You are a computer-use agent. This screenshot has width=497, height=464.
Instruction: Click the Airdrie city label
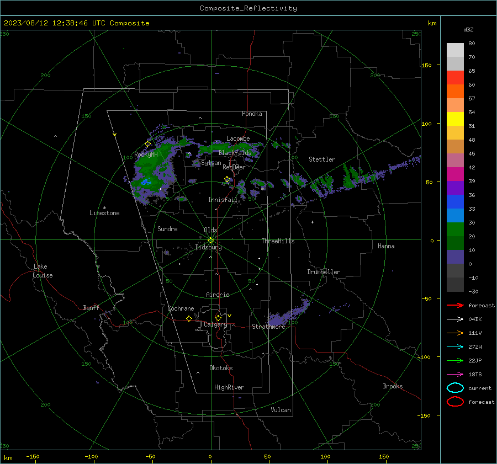[x=218, y=295]
